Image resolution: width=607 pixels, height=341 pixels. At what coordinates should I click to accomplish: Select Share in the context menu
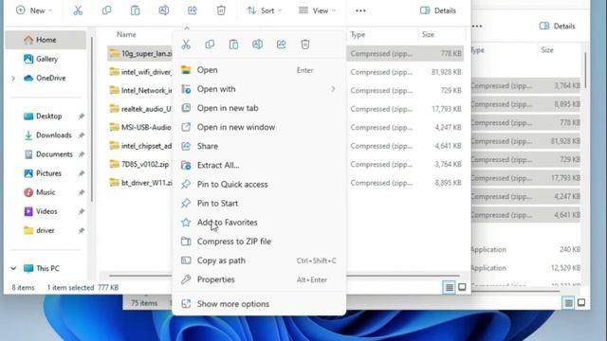tap(259, 146)
